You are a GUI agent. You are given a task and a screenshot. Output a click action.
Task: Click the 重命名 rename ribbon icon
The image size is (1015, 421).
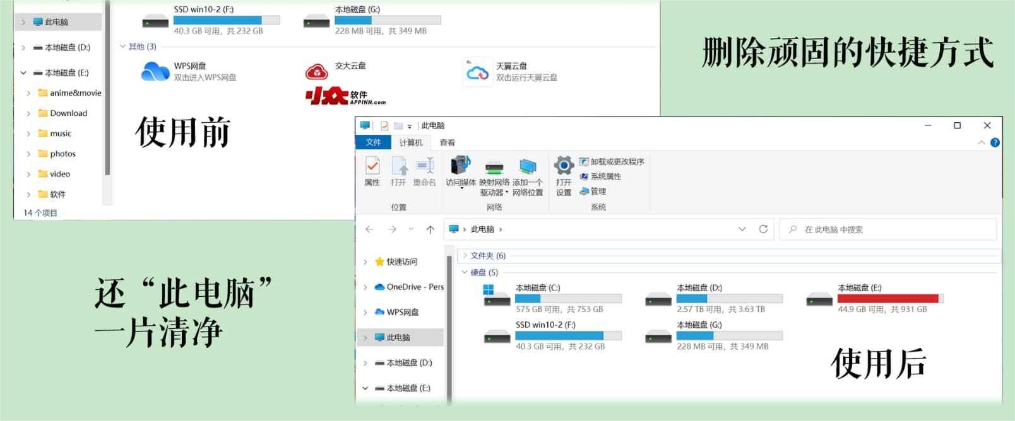tap(425, 171)
